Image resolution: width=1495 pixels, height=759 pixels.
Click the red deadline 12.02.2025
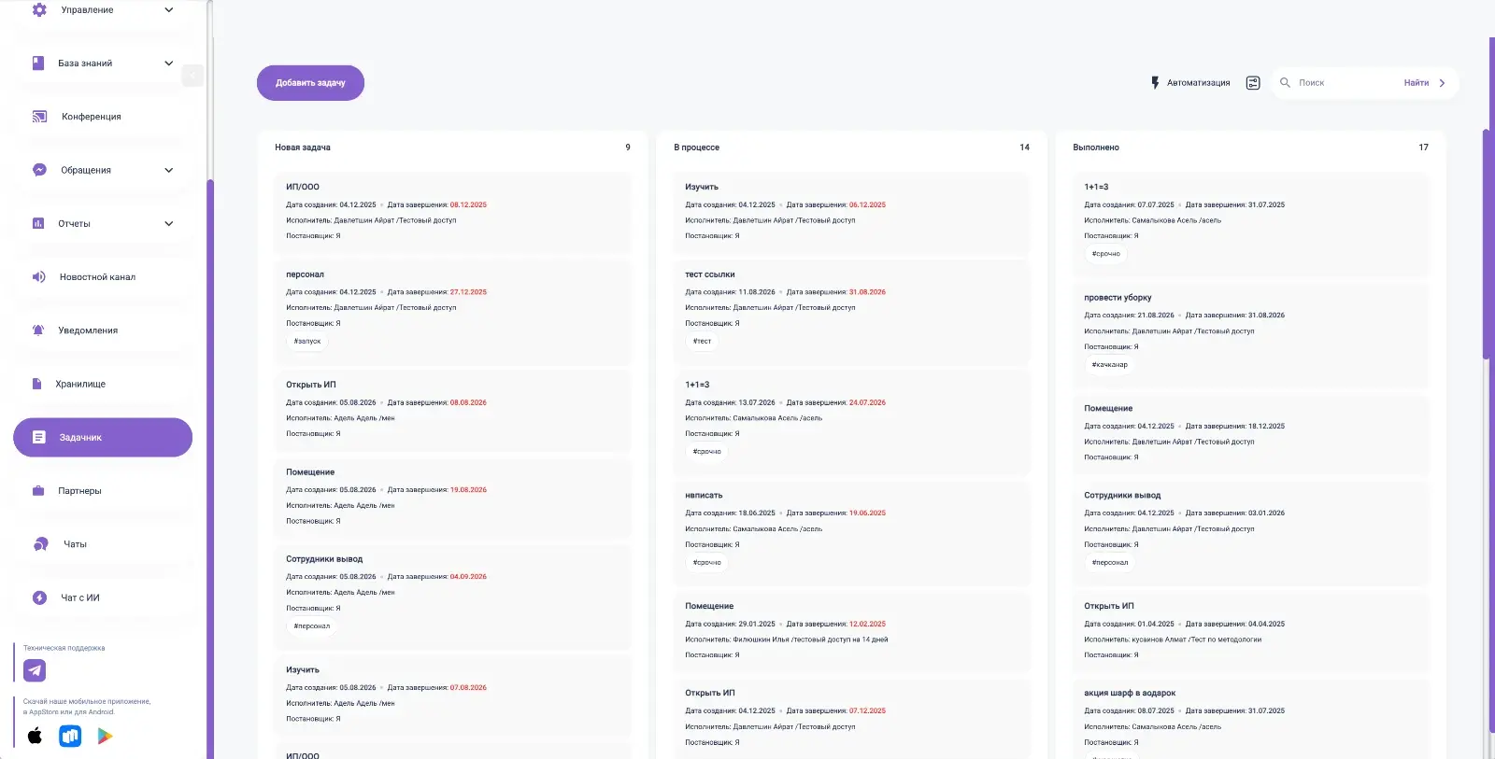[x=867, y=625]
